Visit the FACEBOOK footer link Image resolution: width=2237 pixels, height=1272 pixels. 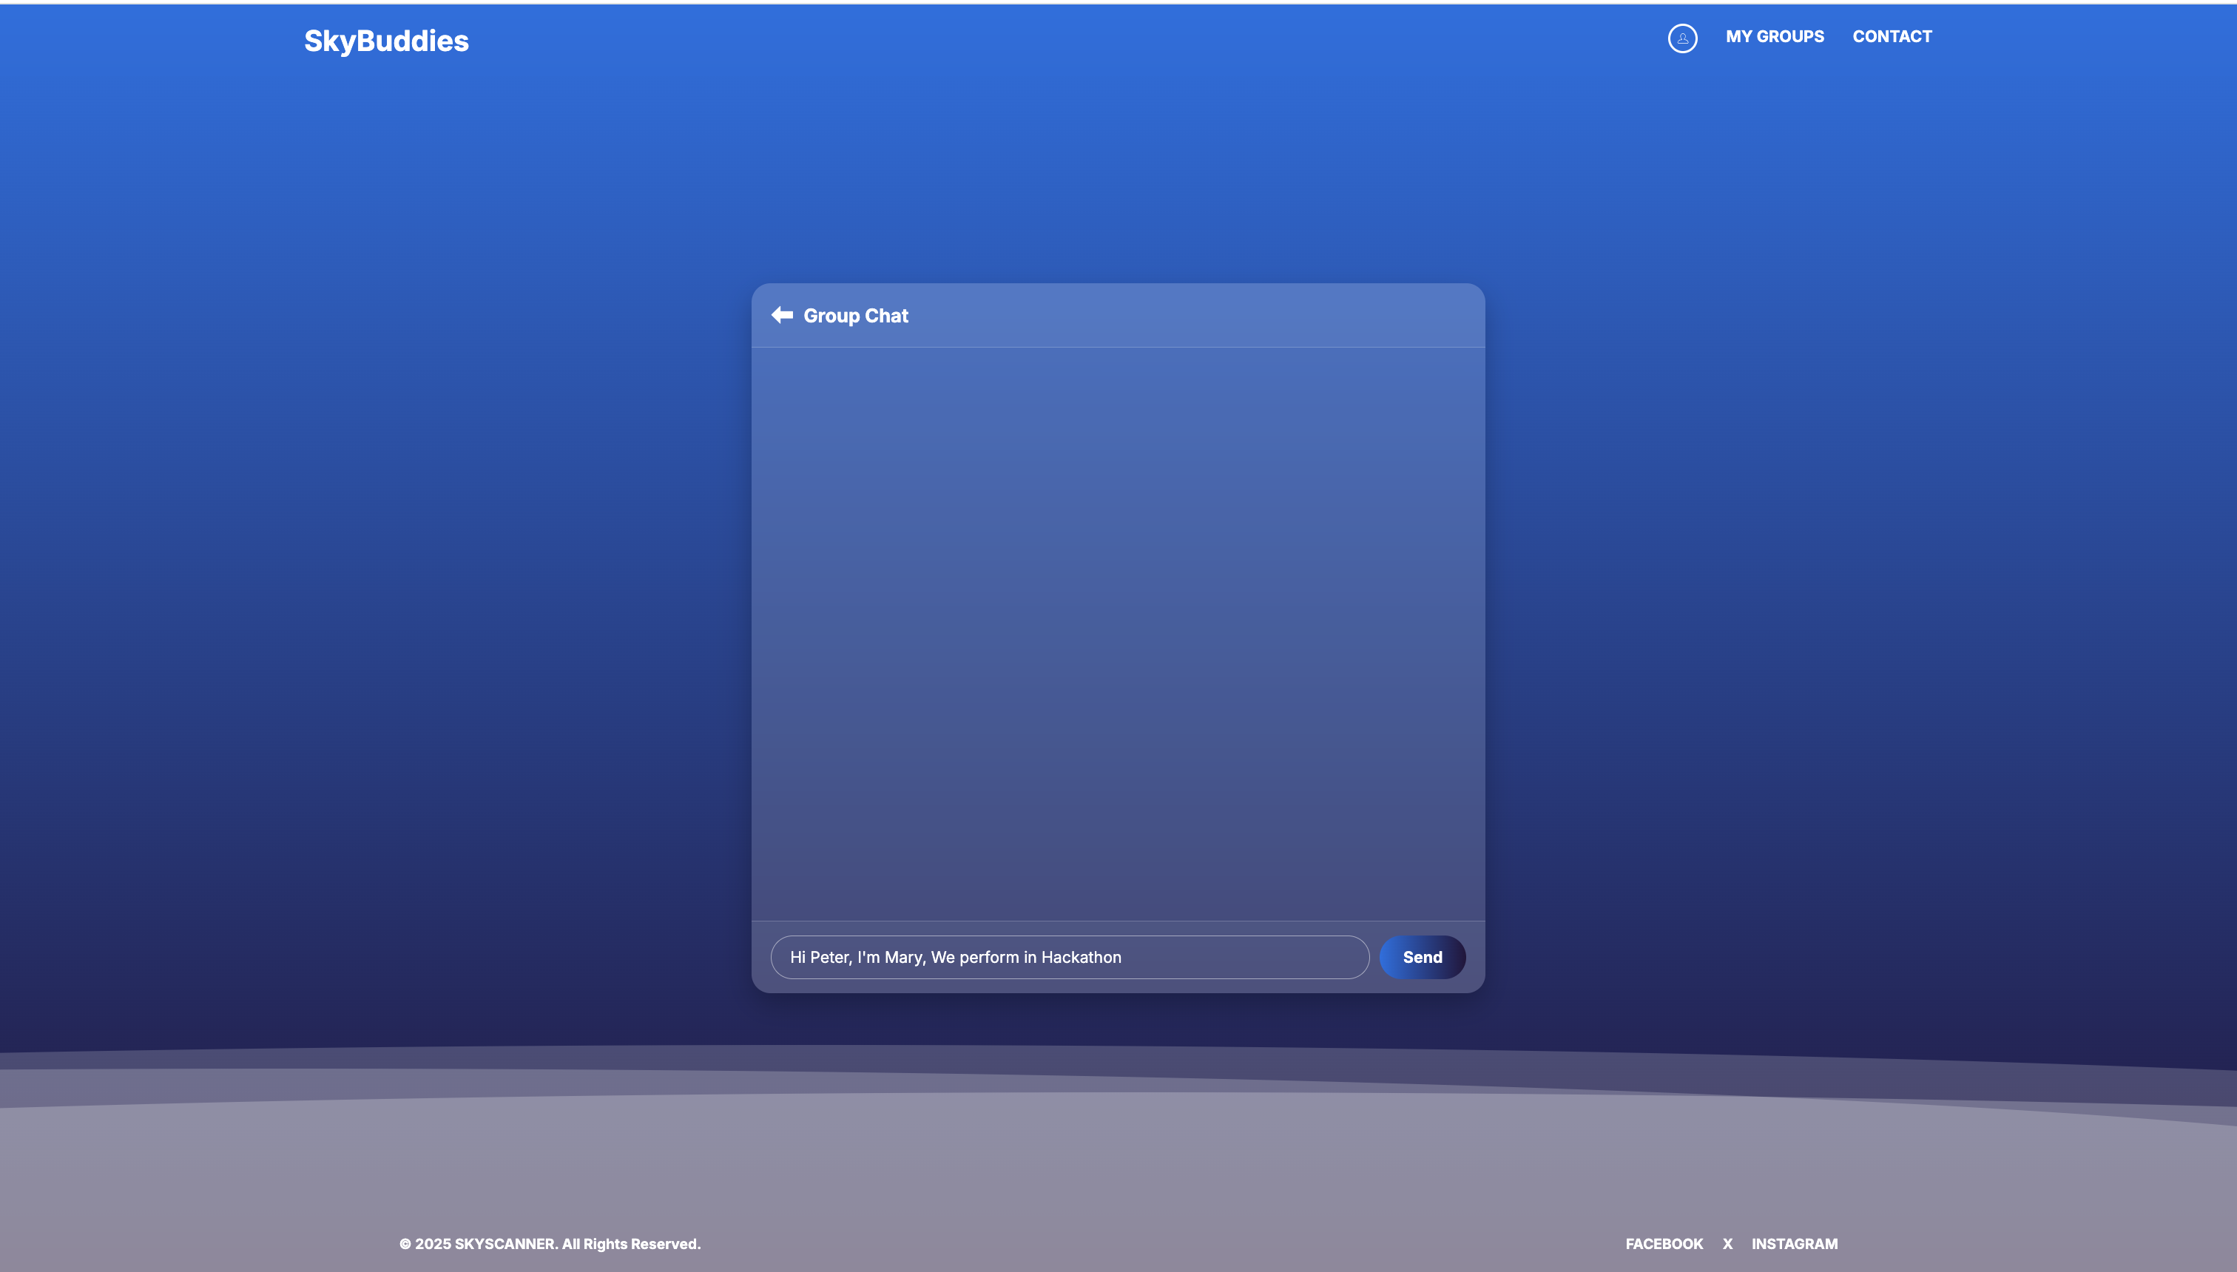click(1664, 1243)
